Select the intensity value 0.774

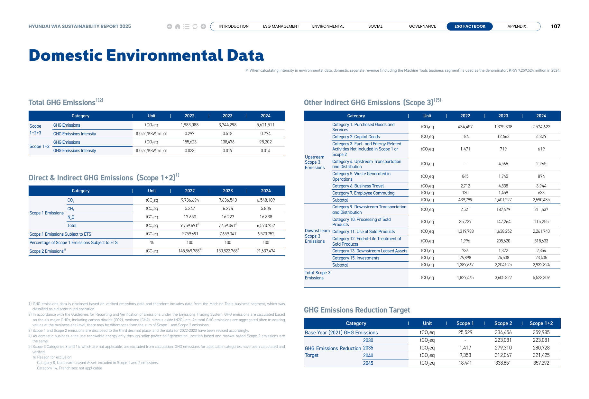(265, 133)
